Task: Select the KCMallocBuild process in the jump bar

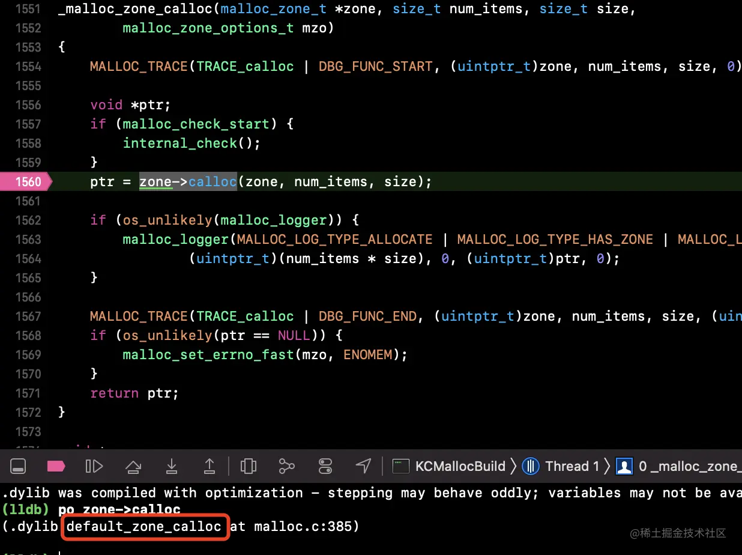Action: pos(449,466)
